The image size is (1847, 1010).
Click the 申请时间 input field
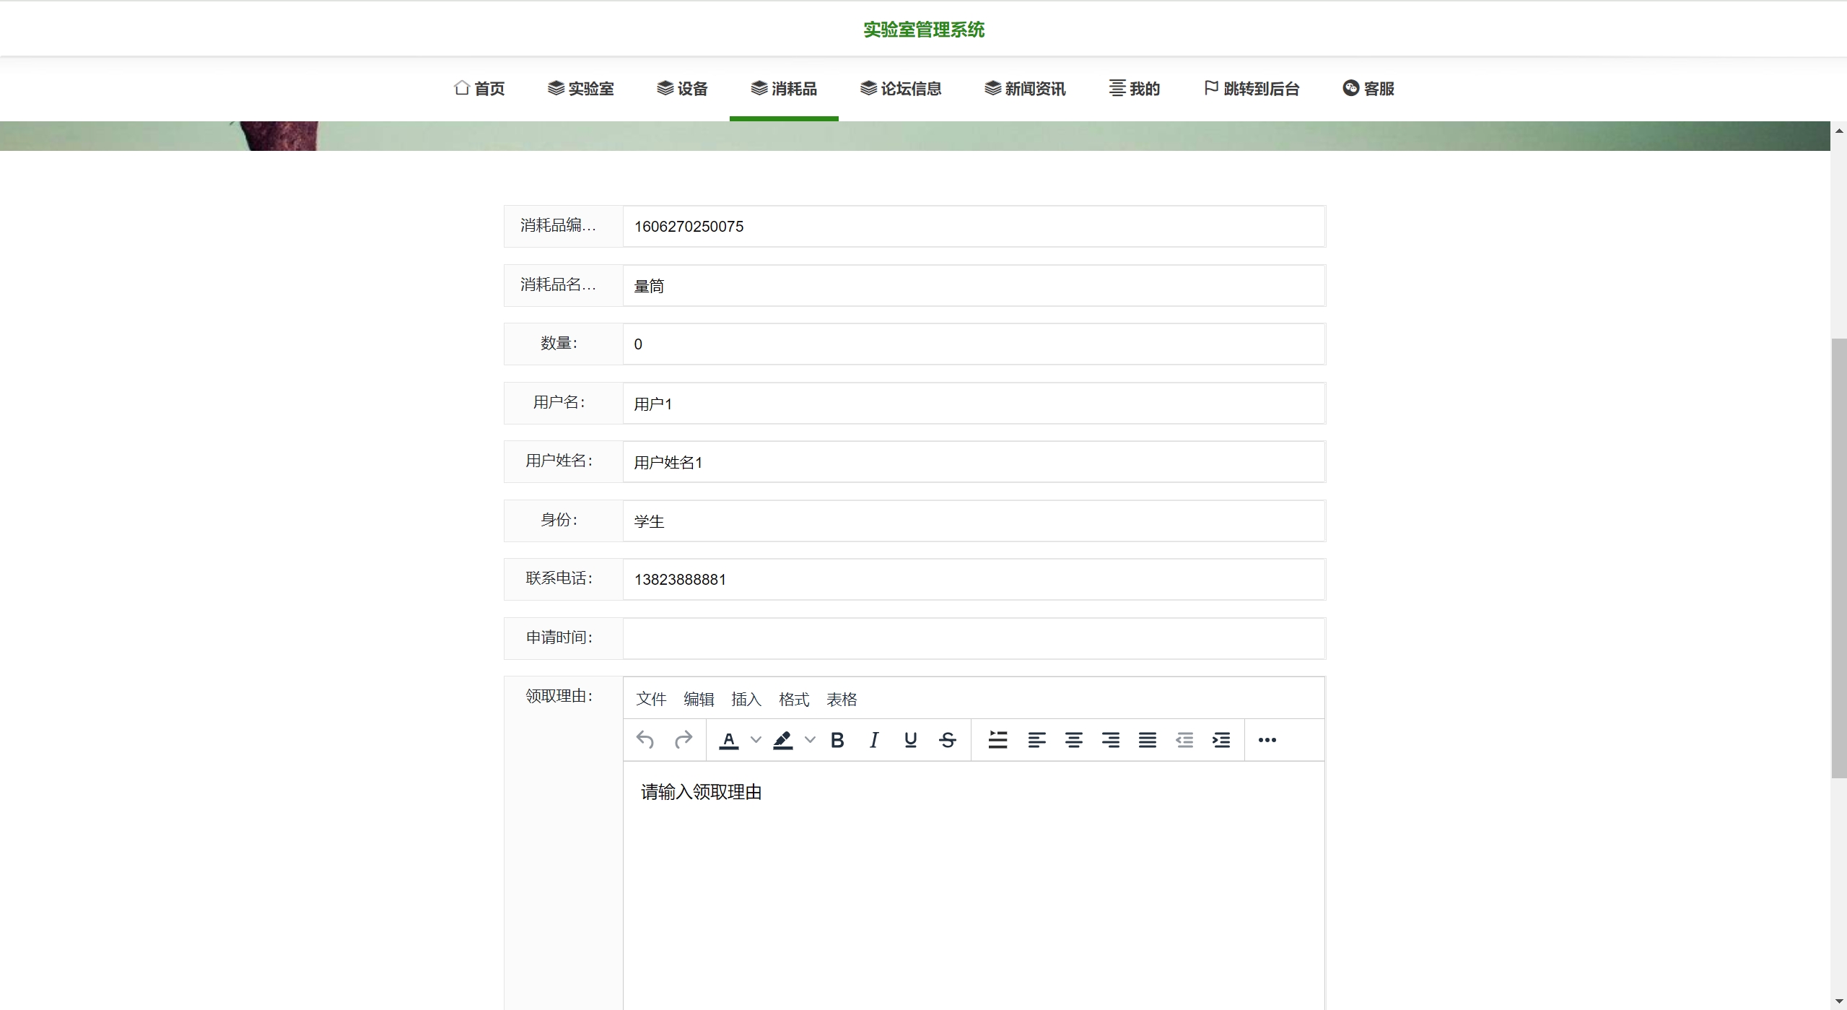973,638
